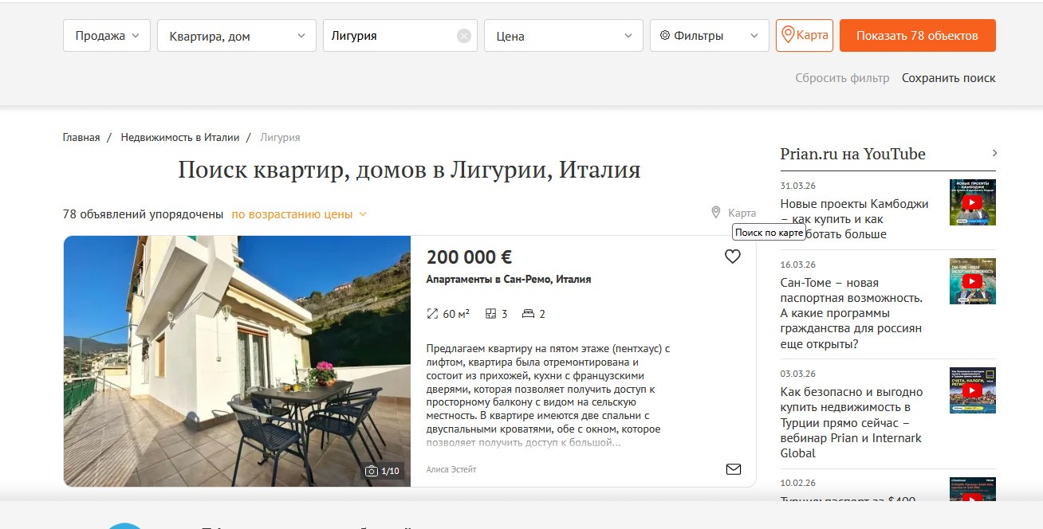Play the Сан-Томе YouTube video thumbnail

[972, 281]
